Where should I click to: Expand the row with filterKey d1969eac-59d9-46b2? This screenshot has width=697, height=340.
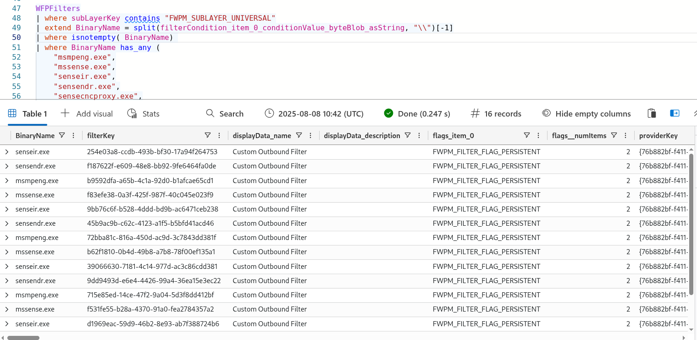pos(7,323)
